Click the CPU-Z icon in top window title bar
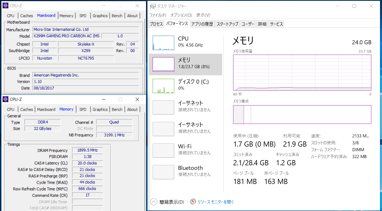This screenshot has height=211, width=382. click(5, 5)
